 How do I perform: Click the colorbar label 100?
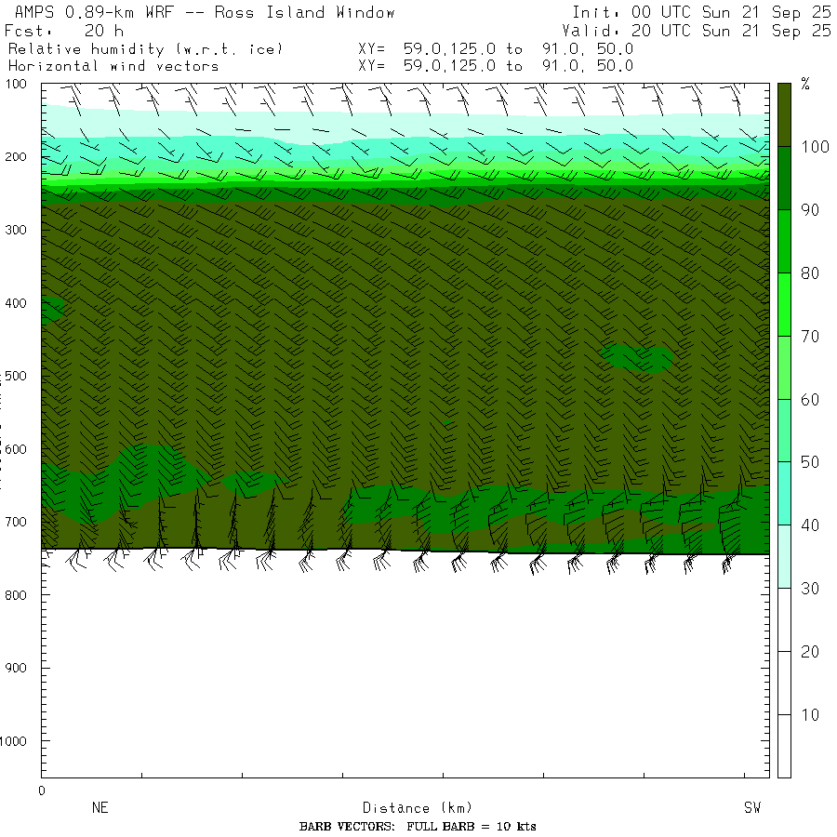(x=815, y=147)
